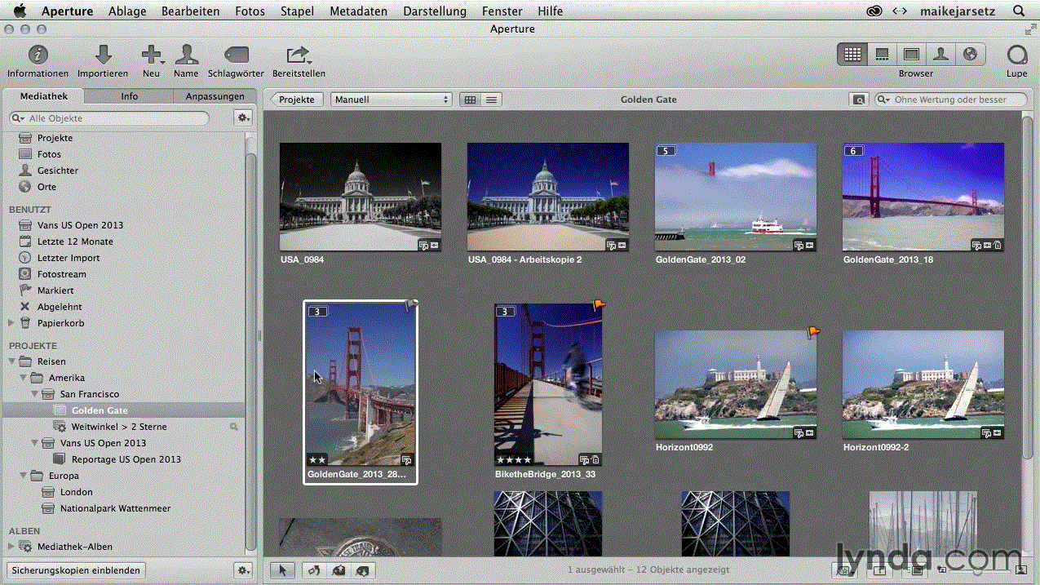Click the Importieren arrow icon
Image resolution: width=1040 pixels, height=585 pixels.
coord(103,55)
